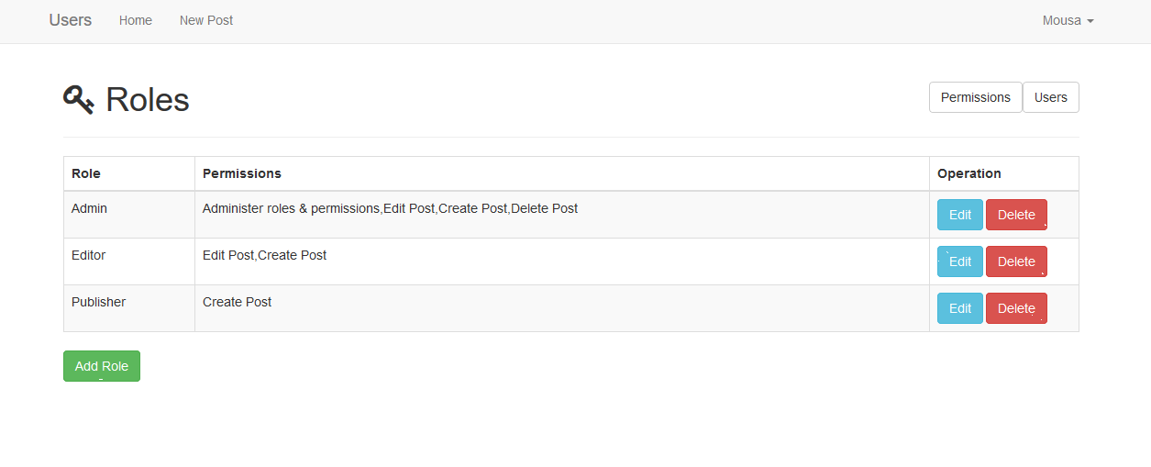This screenshot has width=1151, height=467.
Task: Open the Mousa user dropdown menu
Action: click(x=1068, y=20)
